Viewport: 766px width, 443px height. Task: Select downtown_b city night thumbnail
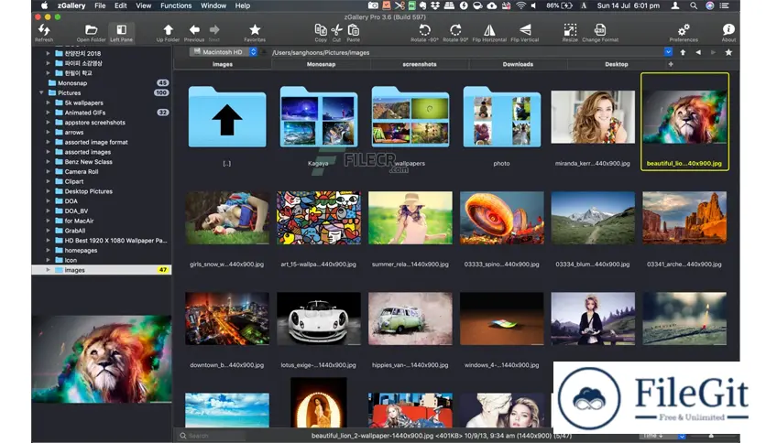pyautogui.click(x=227, y=319)
